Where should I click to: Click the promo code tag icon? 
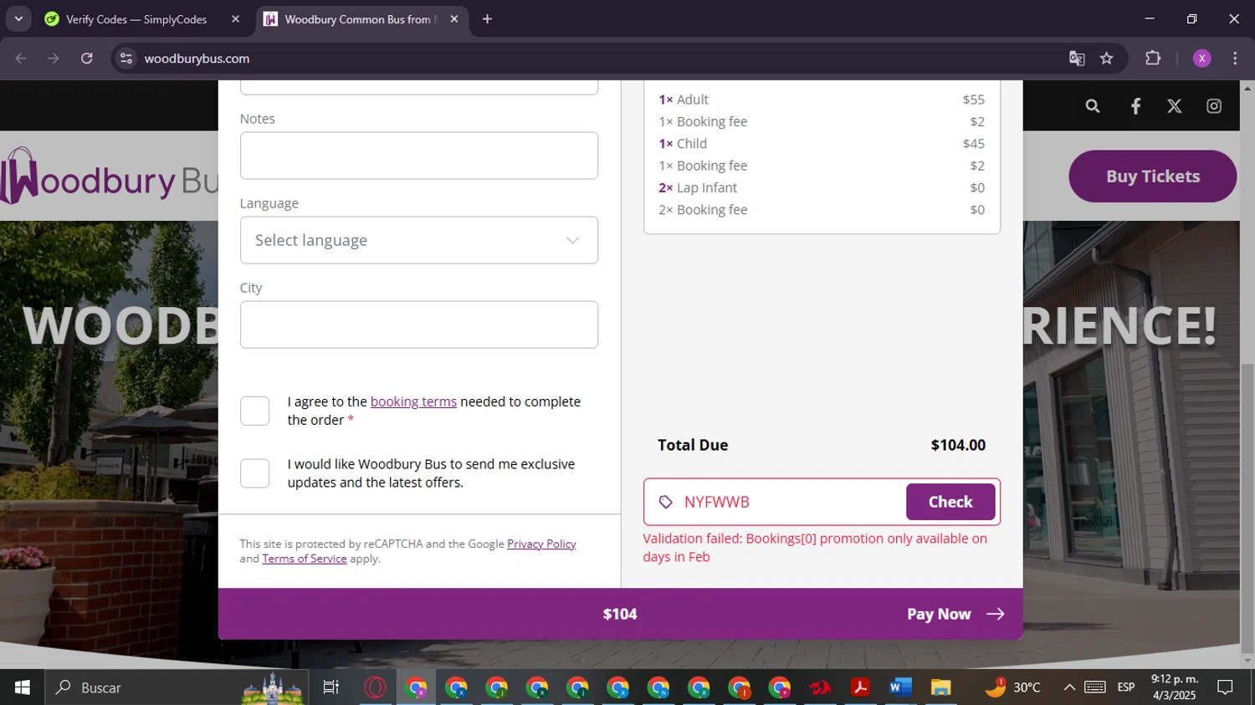click(666, 502)
